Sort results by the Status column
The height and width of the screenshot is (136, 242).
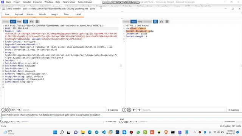pos(29,14)
